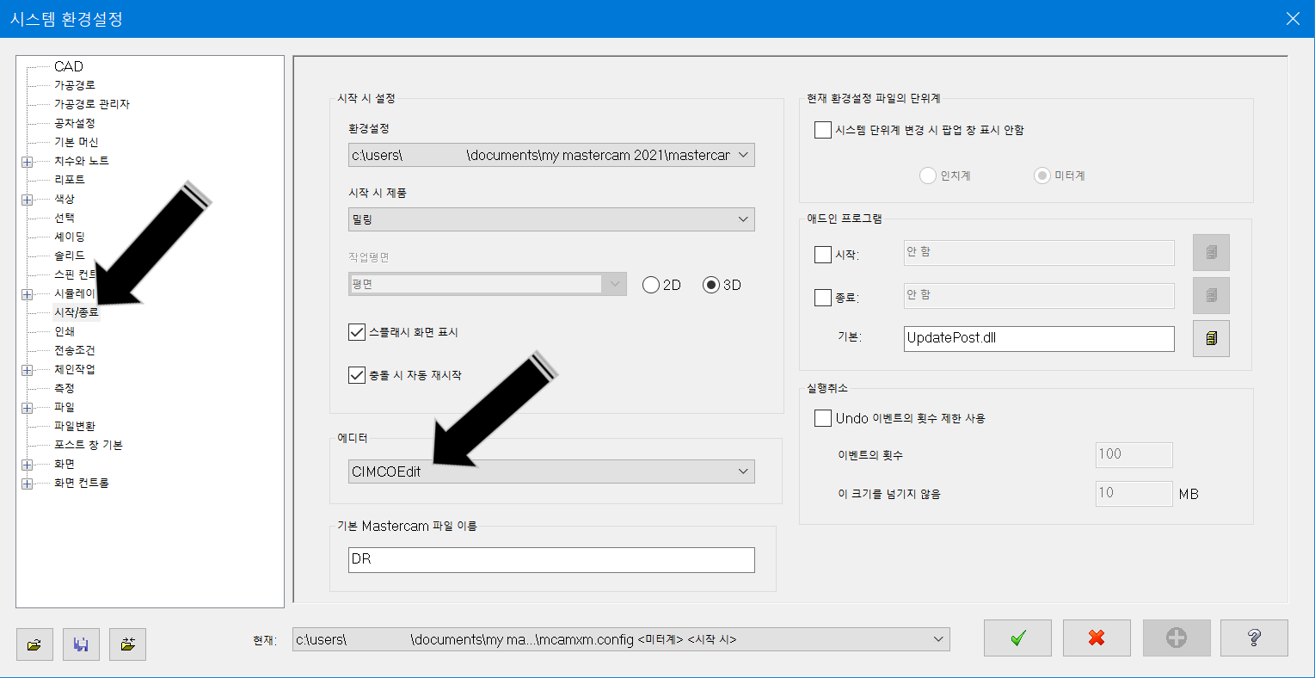Image resolution: width=1315 pixels, height=678 pixels.
Task: Browse file for 시작 add-in program
Action: pos(1211,253)
